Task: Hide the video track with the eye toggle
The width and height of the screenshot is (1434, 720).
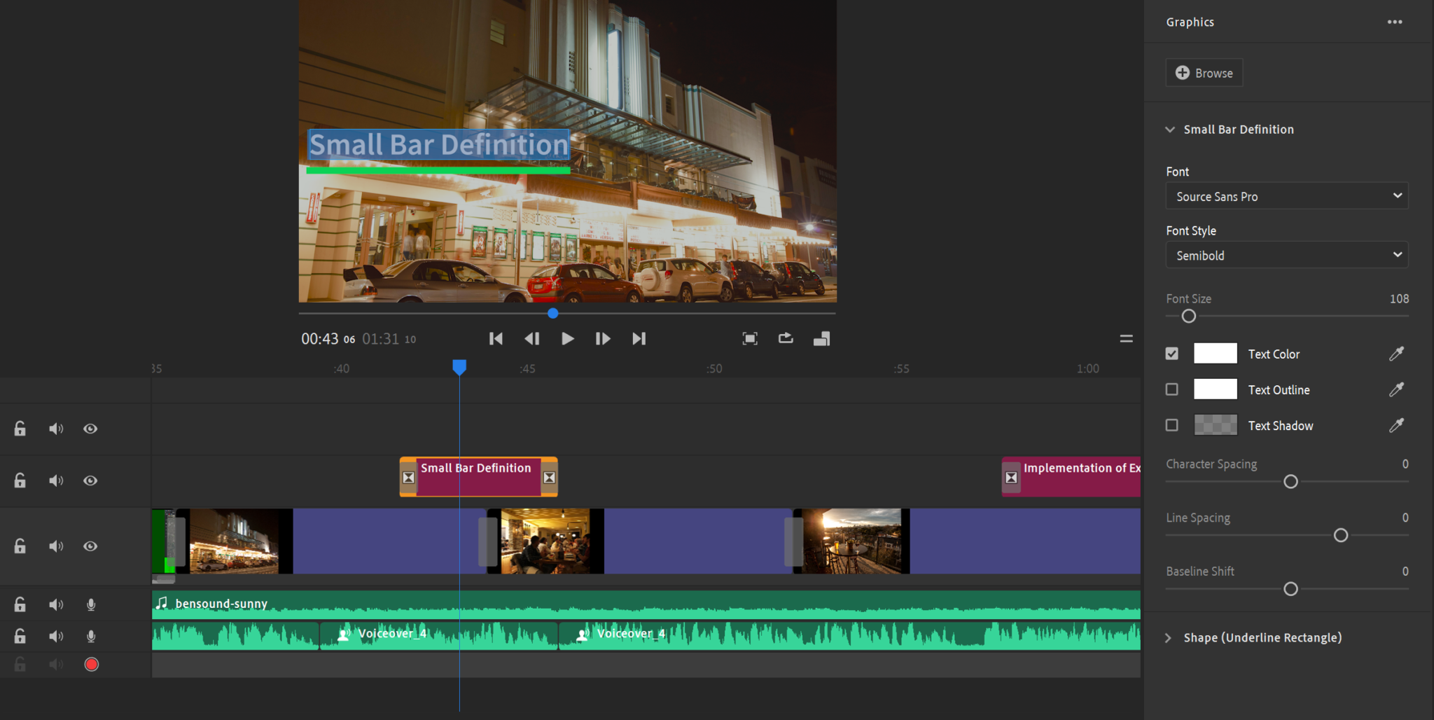Action: pos(90,546)
